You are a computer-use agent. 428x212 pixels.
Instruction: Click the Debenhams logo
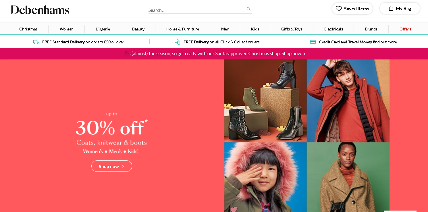40,10
